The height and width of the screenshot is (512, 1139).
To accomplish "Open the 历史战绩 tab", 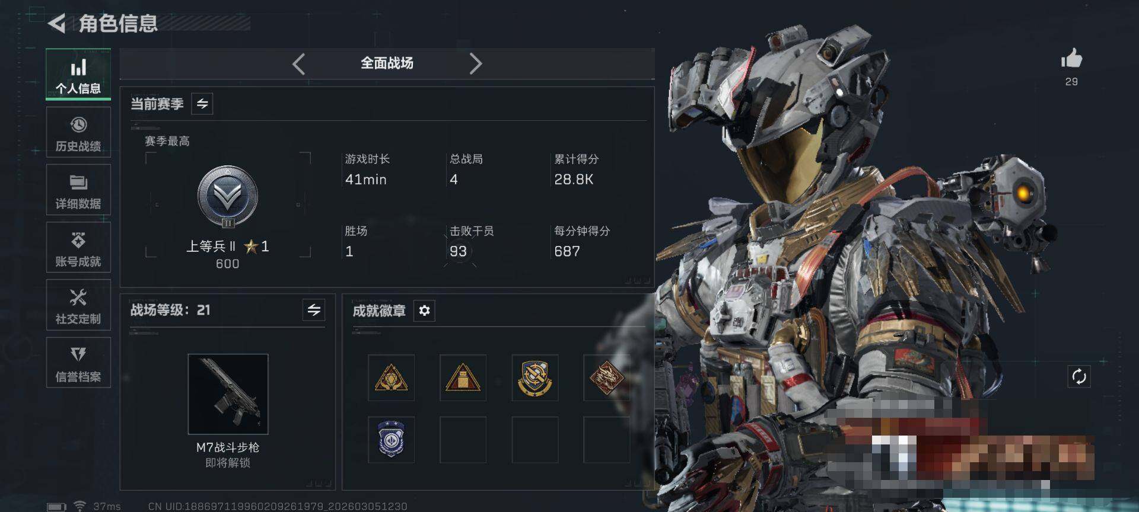I will coord(78,132).
